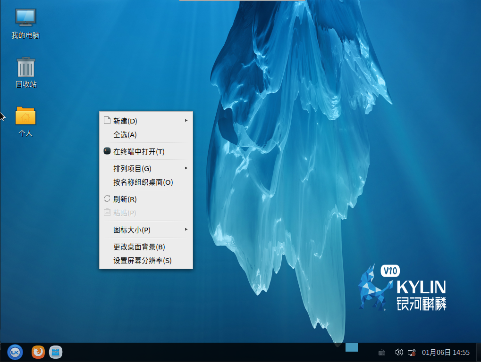Click the show desktop strip at taskbar end
Screen dimensions: 481x362
tap(478, 352)
